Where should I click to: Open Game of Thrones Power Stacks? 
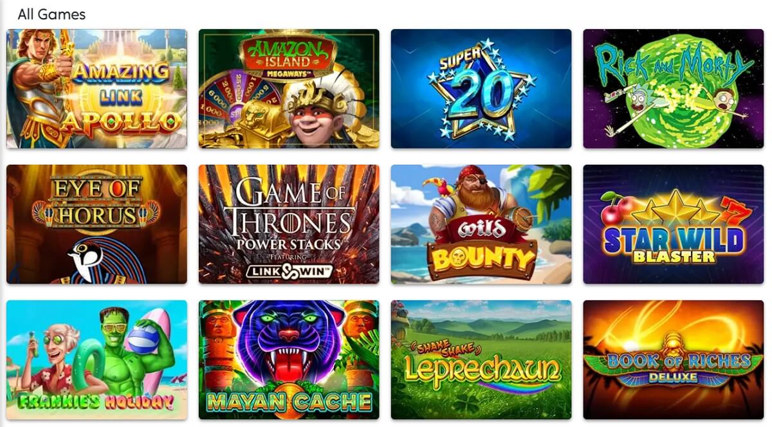(289, 224)
